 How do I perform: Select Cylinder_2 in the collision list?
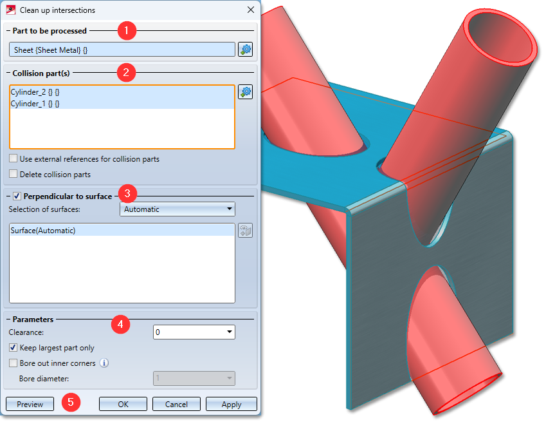point(122,92)
